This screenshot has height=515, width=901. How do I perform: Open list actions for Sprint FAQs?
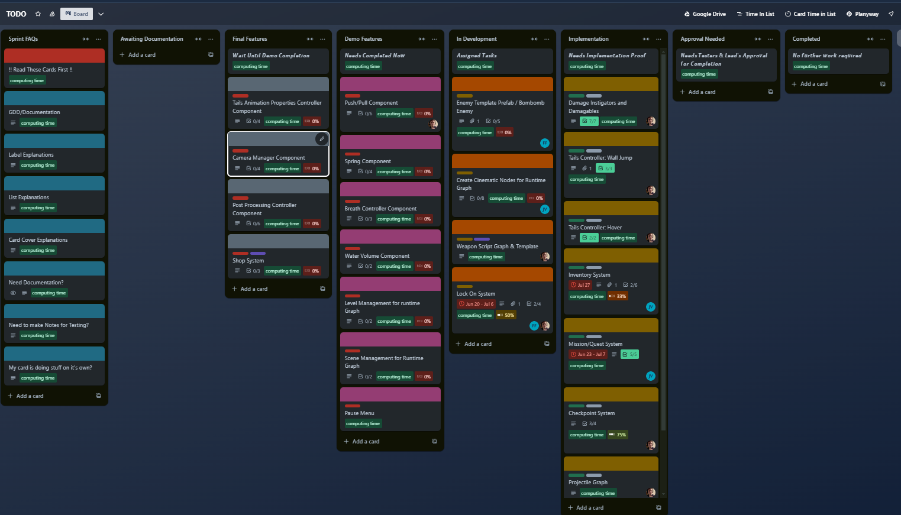click(x=98, y=39)
